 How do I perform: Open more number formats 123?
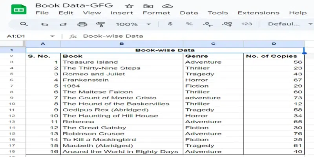pyautogui.click(x=246, y=24)
